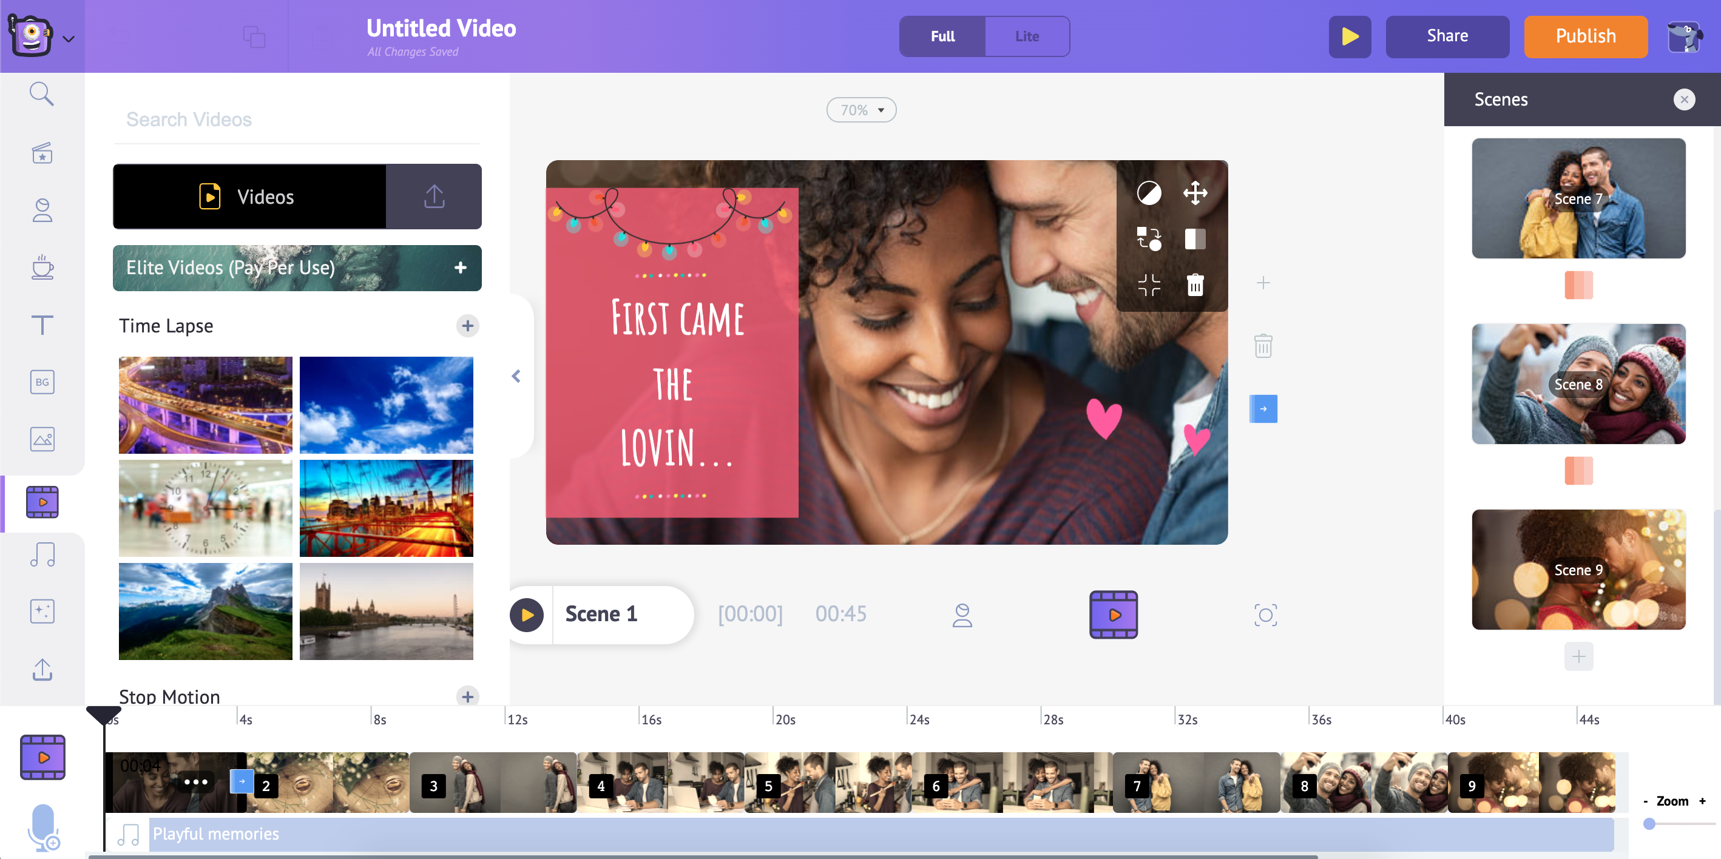Click the play button for Scene 1

coord(527,613)
